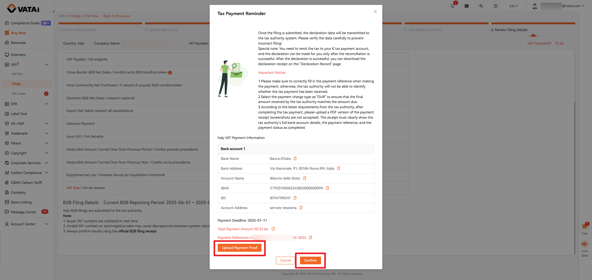Copy the Account Name value
This screenshot has height=280, width=592.
[304, 178]
